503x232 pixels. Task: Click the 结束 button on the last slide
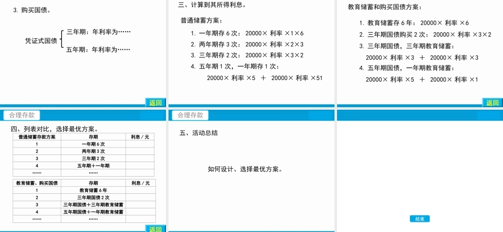420,219
